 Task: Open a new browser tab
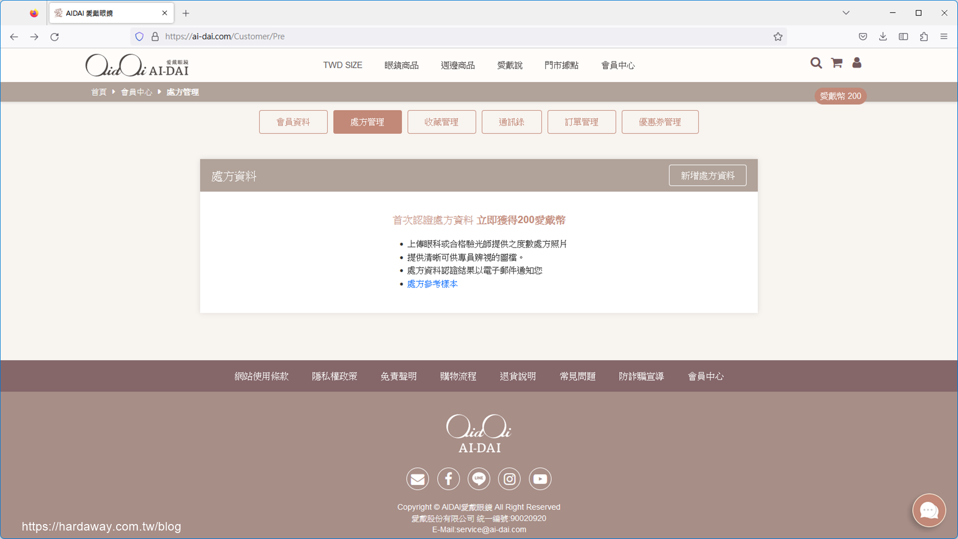point(186,13)
